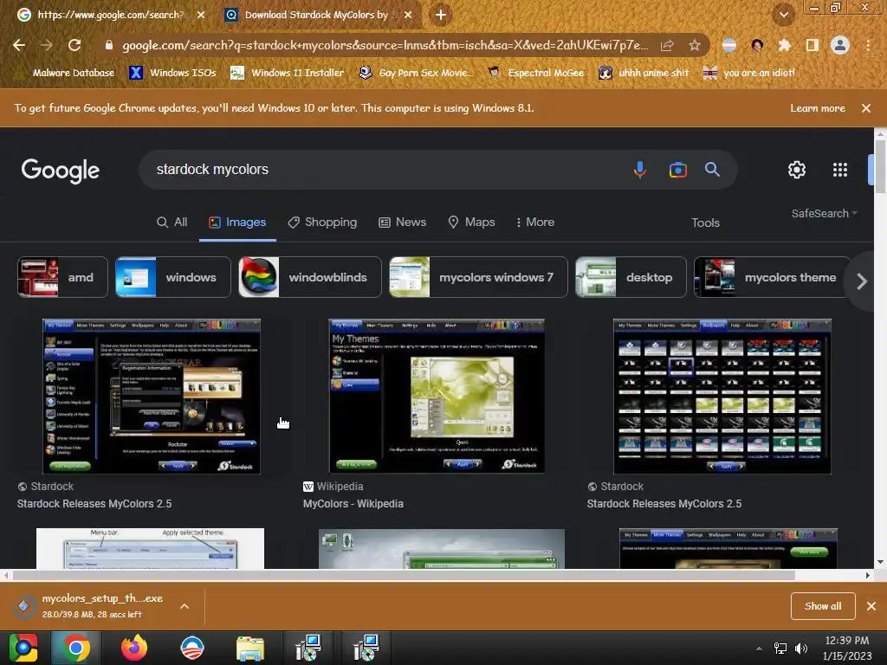Click the forward navigation arrow
The image size is (887, 665).
click(x=47, y=45)
